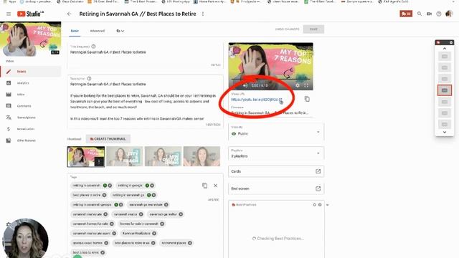The height and width of the screenshot is (258, 459).
Task: Click the green rank badge on 'retiring in georgia'
Action: [147, 186]
